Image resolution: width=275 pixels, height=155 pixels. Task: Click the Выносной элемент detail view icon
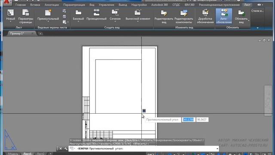[x=138, y=12]
